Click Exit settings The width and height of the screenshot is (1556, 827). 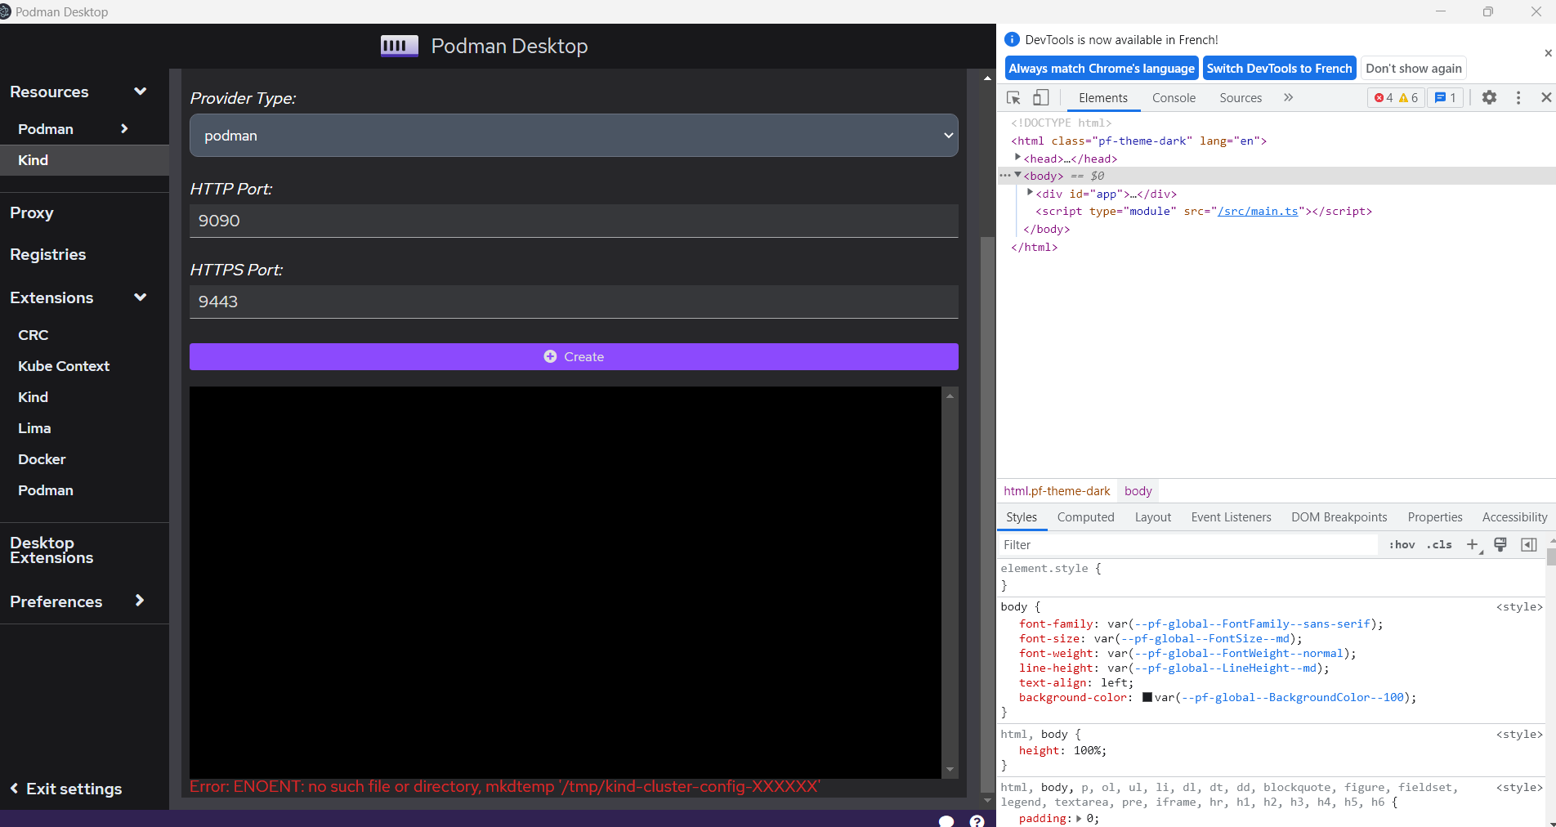pos(66,789)
